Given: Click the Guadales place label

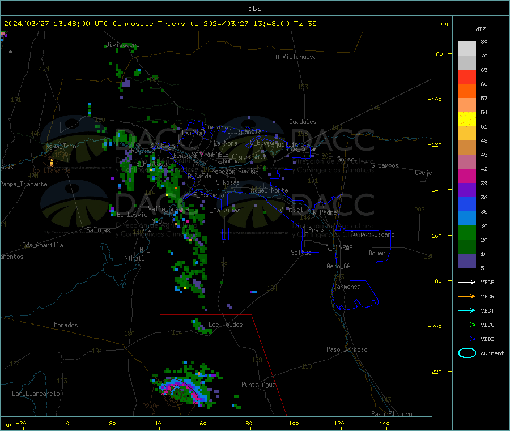Looking at the screenshot, I should tap(303, 122).
